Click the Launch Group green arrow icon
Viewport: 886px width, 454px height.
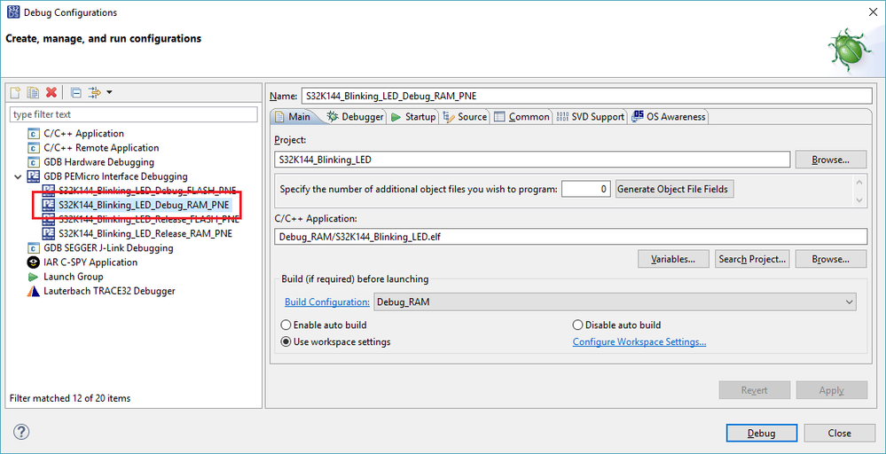[34, 277]
